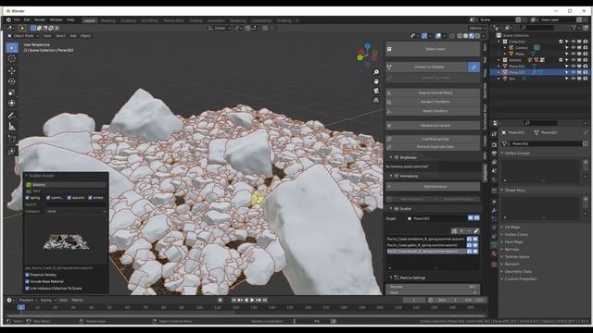Toggle the summer season checkbox
Screen dimensions: 593x333
point(48,197)
